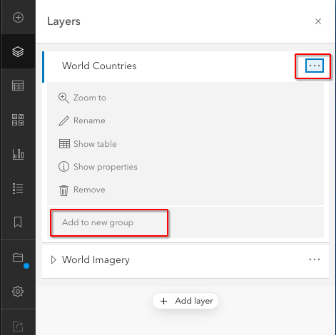Open the Layers sidebar icon
Image resolution: width=336 pixels, height=335 pixels.
pyautogui.click(x=18, y=51)
